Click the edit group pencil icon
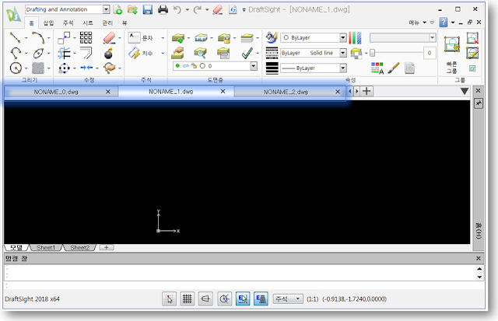The width and height of the screenshot is (498, 321). pos(472,53)
